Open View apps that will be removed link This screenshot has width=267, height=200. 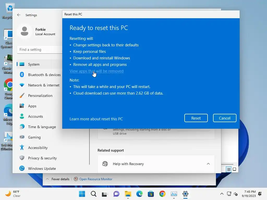(96, 71)
